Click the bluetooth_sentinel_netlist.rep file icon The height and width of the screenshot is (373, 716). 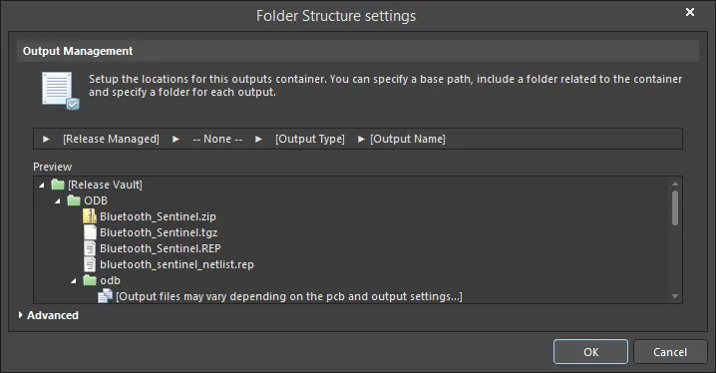[90, 264]
